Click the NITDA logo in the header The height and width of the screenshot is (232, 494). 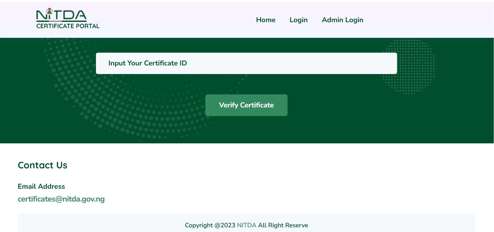pyautogui.click(x=62, y=16)
